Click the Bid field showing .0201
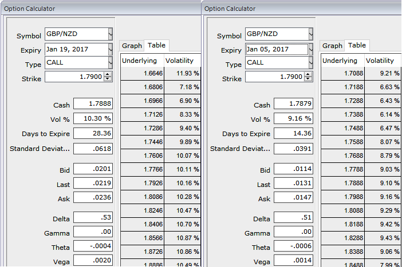Image resolution: width=402 pixels, height=267 pixels. (x=93, y=170)
